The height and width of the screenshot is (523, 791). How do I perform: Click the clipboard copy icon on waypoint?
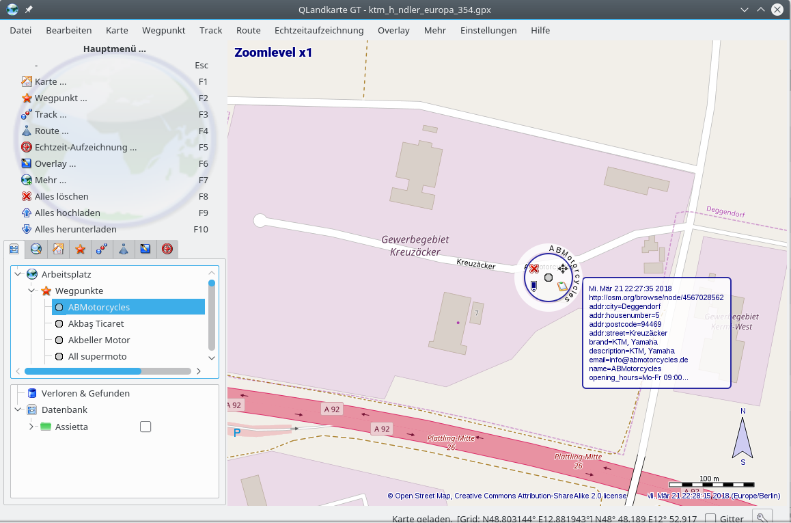tap(562, 286)
